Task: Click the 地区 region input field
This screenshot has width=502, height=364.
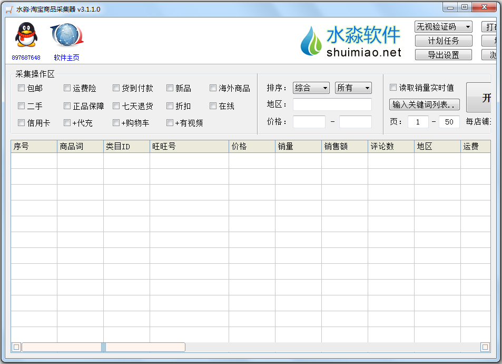Action: pyautogui.click(x=332, y=104)
